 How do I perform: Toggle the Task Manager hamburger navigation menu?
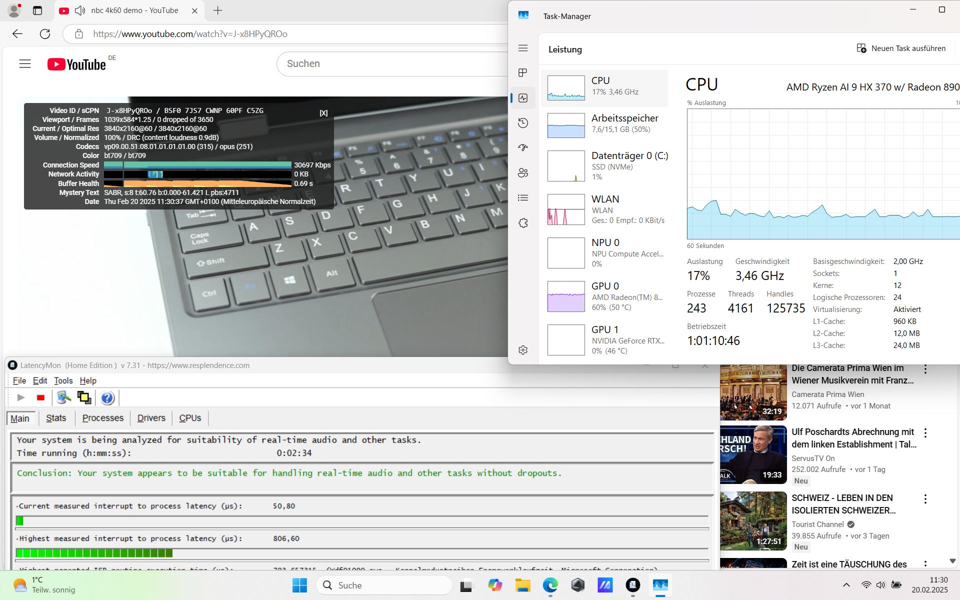[523, 48]
